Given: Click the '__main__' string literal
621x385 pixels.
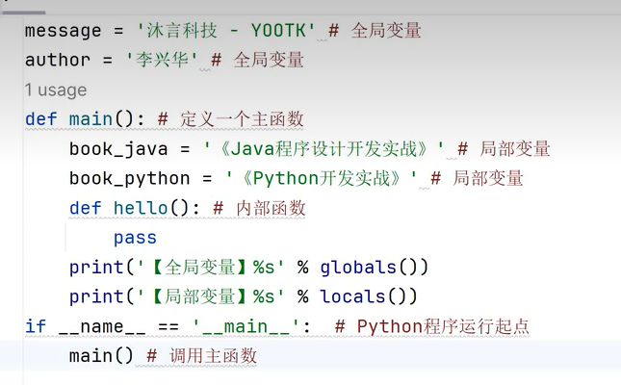Looking at the screenshot, I should point(246,327).
